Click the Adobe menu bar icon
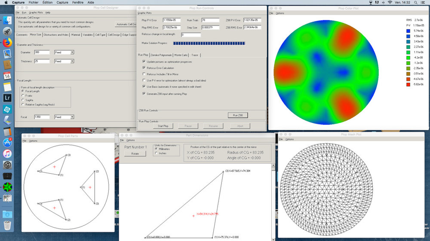Viewport: 430px width, 241px height. 377,3
